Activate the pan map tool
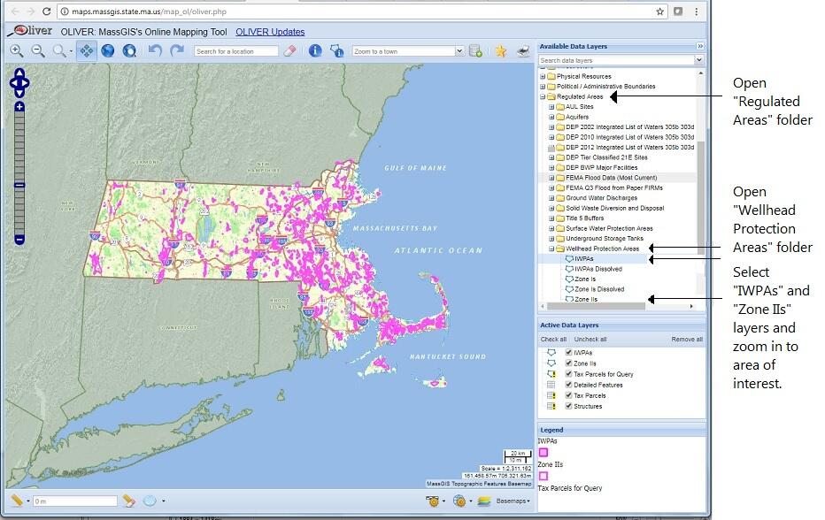The height and width of the screenshot is (520, 825). click(86, 51)
